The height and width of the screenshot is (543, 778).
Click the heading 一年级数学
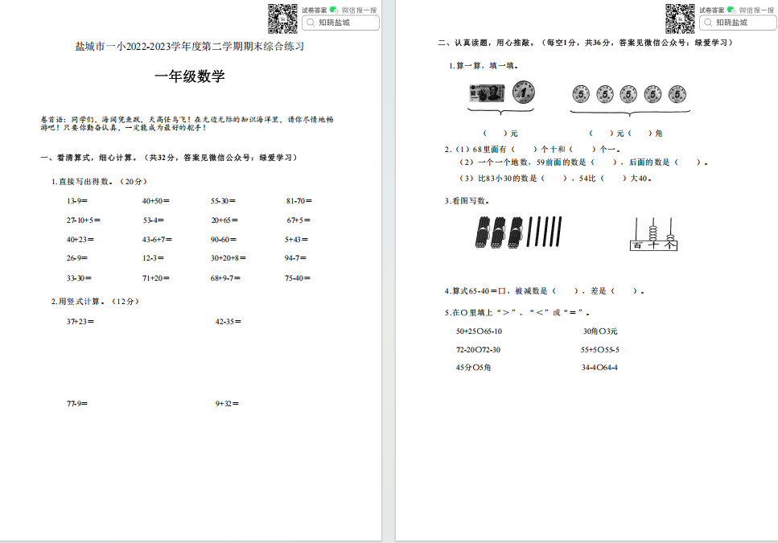(190, 76)
